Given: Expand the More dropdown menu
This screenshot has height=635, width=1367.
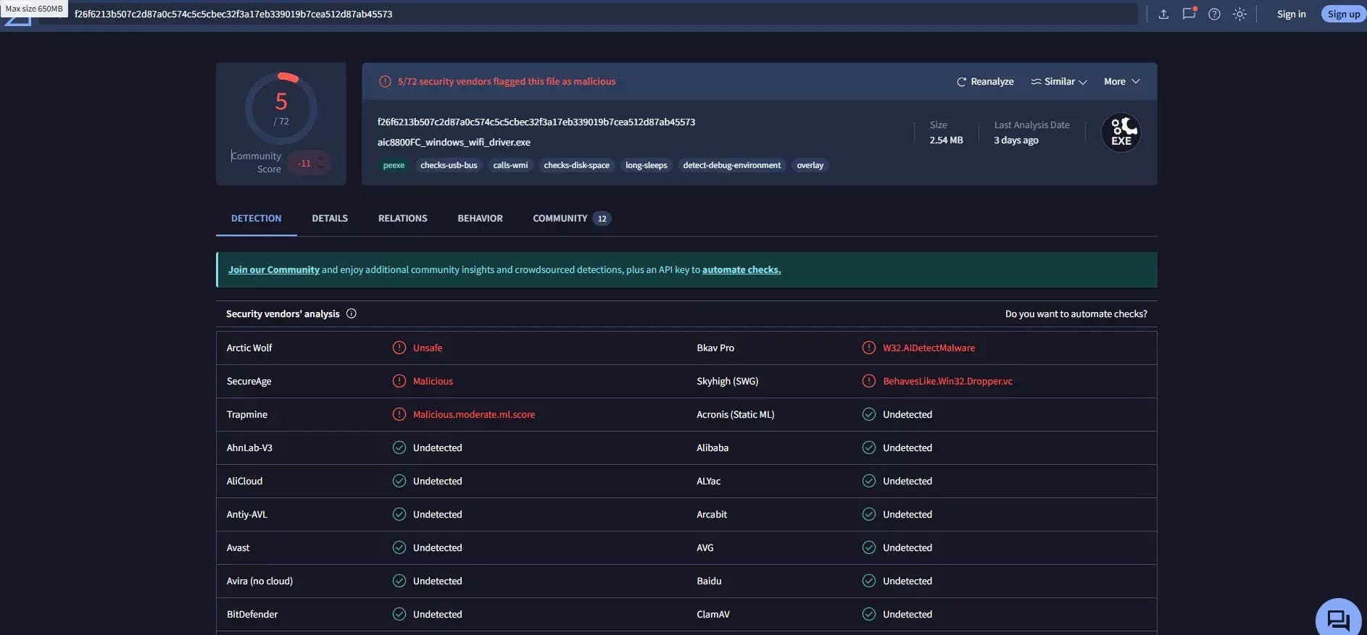Looking at the screenshot, I should (1121, 82).
